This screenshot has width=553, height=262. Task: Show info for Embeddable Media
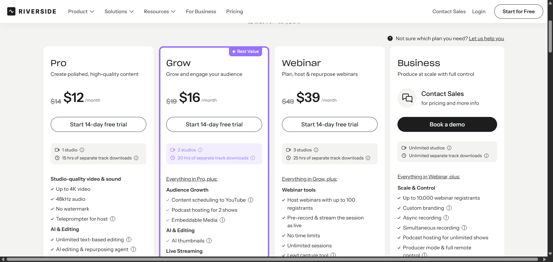coord(223,220)
